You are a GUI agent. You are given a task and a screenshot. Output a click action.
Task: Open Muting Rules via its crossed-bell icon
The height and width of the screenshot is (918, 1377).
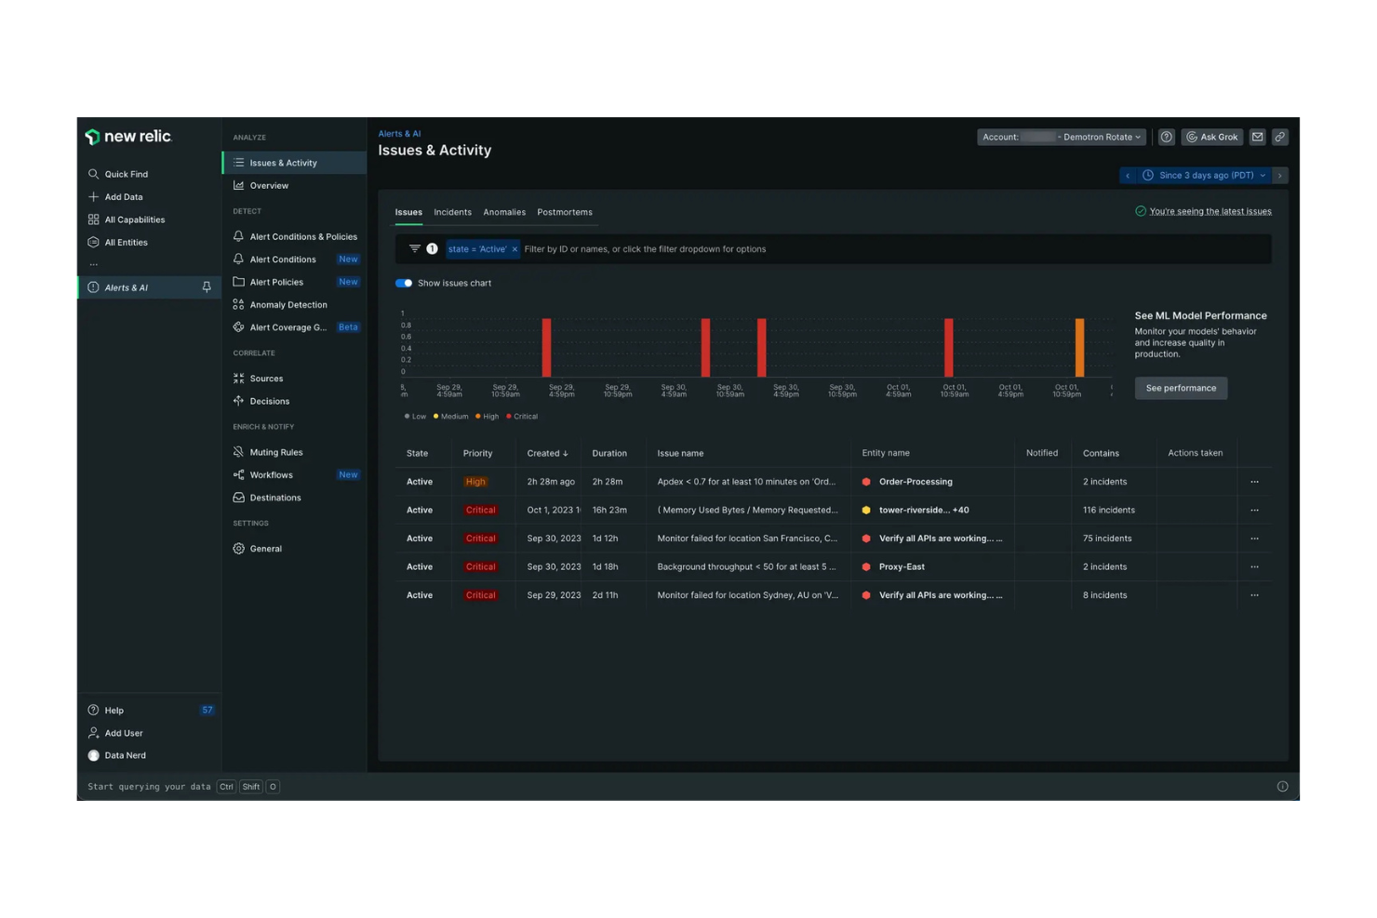click(x=239, y=452)
